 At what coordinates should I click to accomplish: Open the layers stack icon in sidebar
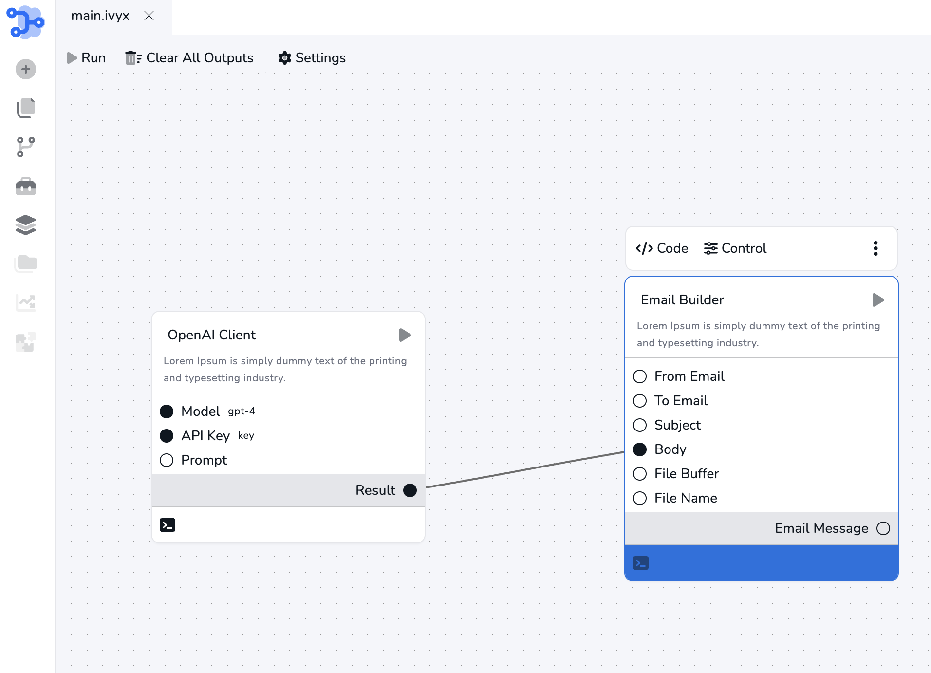26,225
